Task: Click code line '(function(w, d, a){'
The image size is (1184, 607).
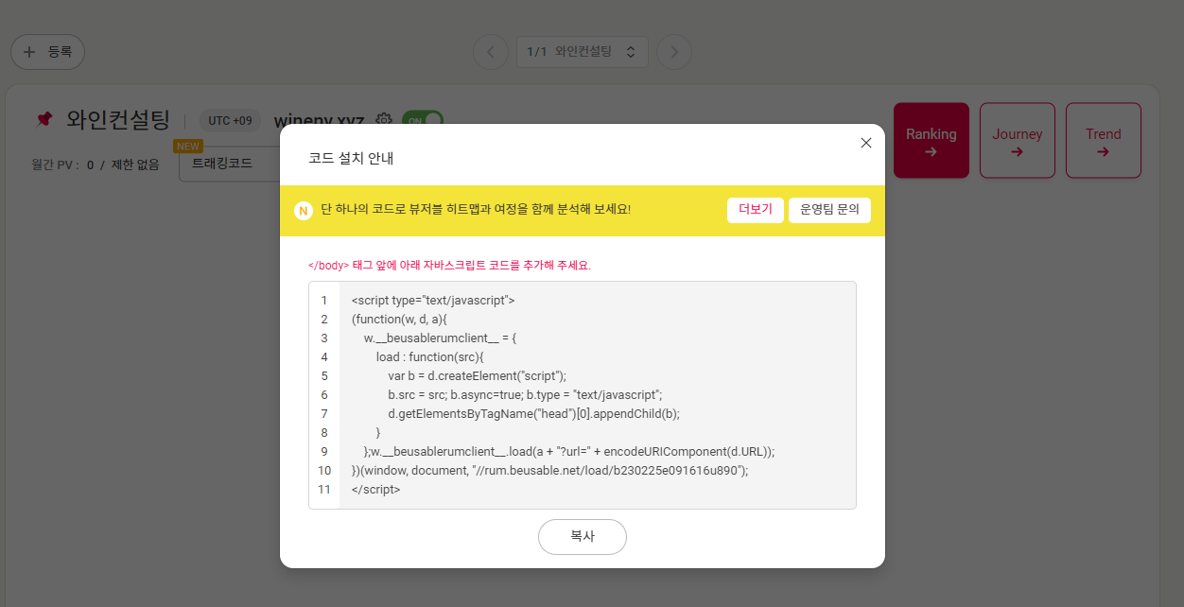Action: [399, 320]
